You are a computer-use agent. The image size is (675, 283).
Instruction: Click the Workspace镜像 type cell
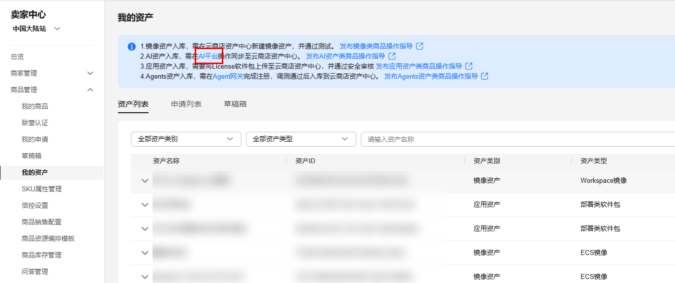tap(604, 180)
